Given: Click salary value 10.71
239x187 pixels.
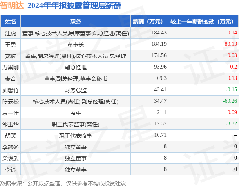Looking at the screenshot, I should (160, 135).
